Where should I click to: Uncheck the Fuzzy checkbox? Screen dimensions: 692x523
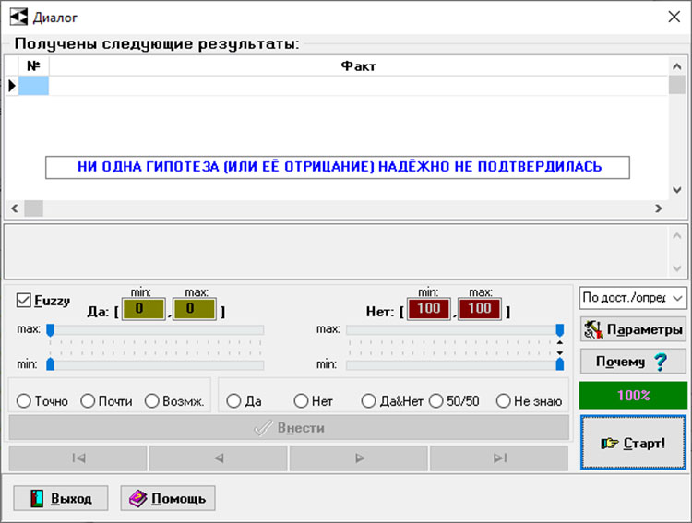tap(24, 300)
